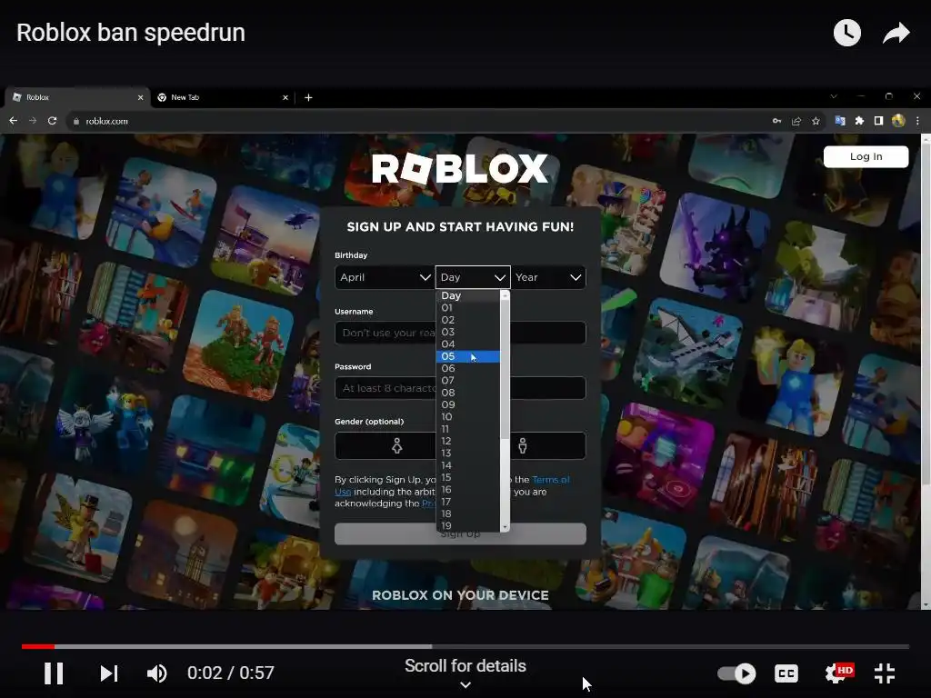Mute the video volume speaker icon
The height and width of the screenshot is (698, 931).
(x=156, y=673)
